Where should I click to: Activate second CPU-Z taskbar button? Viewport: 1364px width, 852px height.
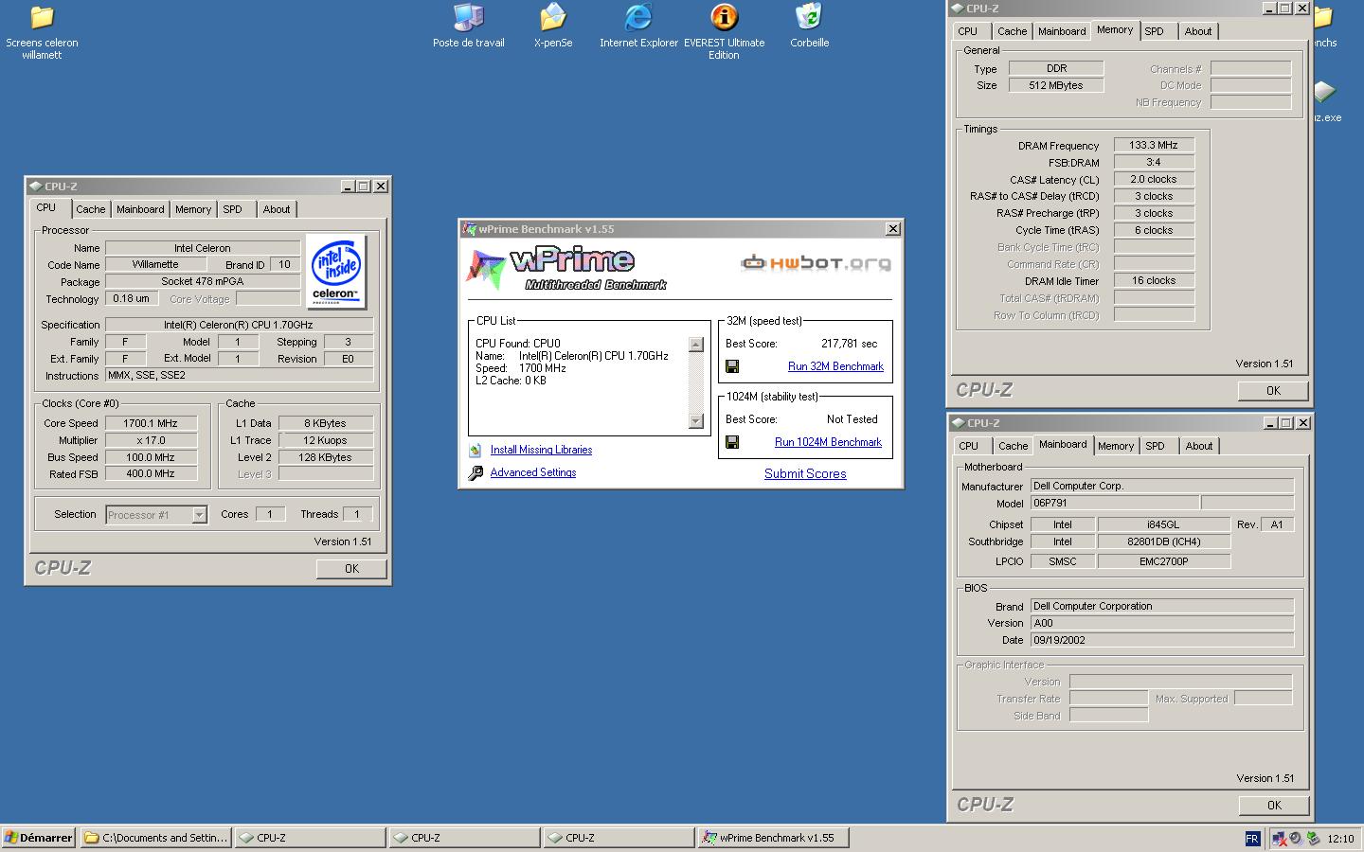click(464, 838)
